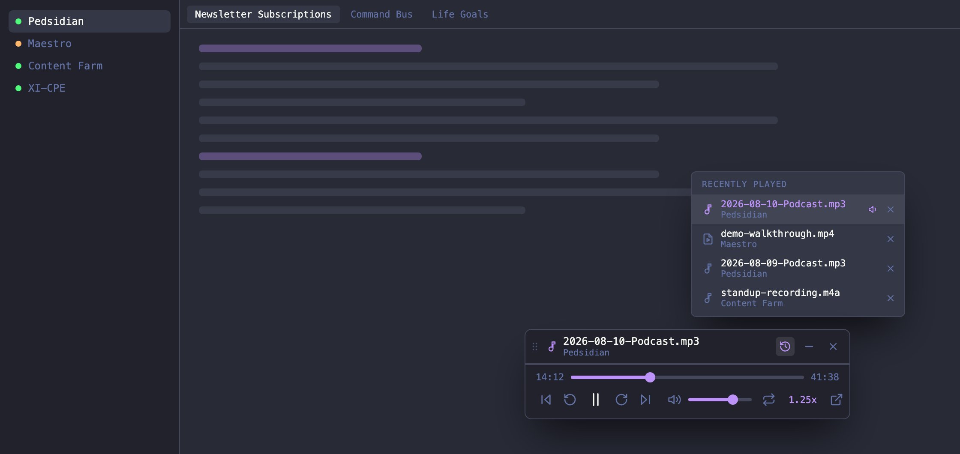Remove 2026-08-10-Podcast.mp3 from recently played

pos(891,209)
